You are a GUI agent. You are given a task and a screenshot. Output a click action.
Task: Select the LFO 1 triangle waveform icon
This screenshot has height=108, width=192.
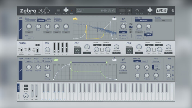(x=77, y=51)
